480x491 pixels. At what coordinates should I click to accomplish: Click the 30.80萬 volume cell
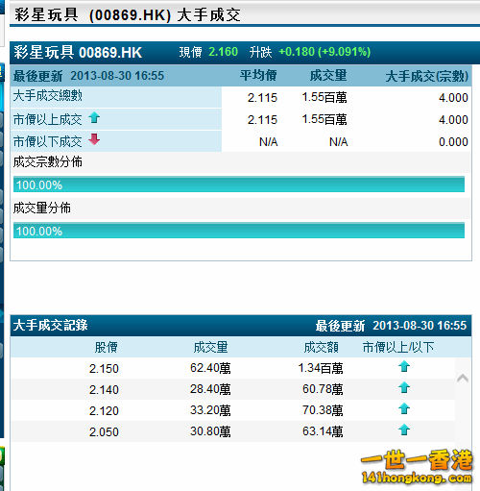click(210, 431)
